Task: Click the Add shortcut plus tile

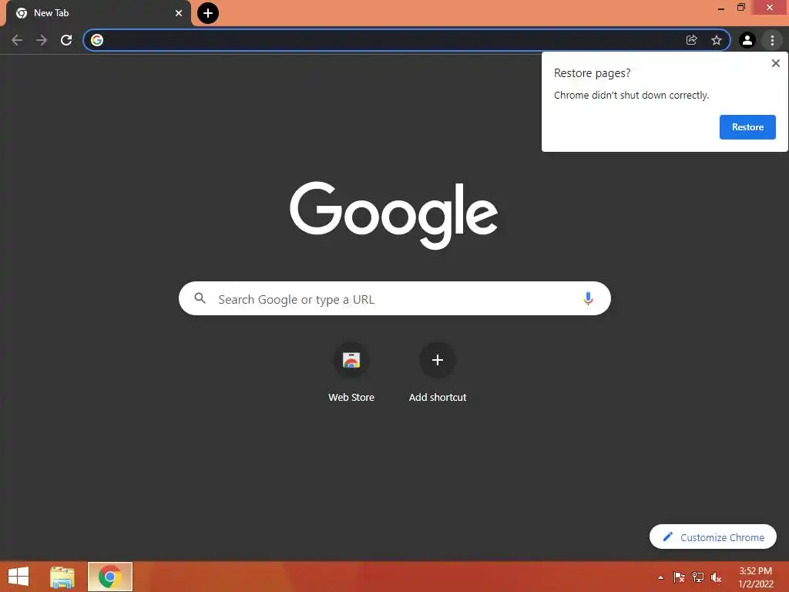Action: [x=438, y=361]
